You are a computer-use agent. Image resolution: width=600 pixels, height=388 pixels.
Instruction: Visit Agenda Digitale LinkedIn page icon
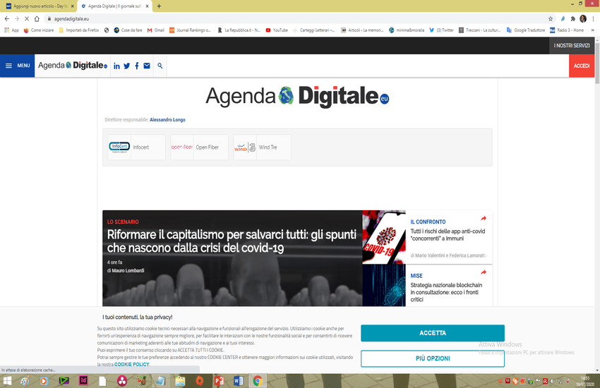click(x=116, y=66)
